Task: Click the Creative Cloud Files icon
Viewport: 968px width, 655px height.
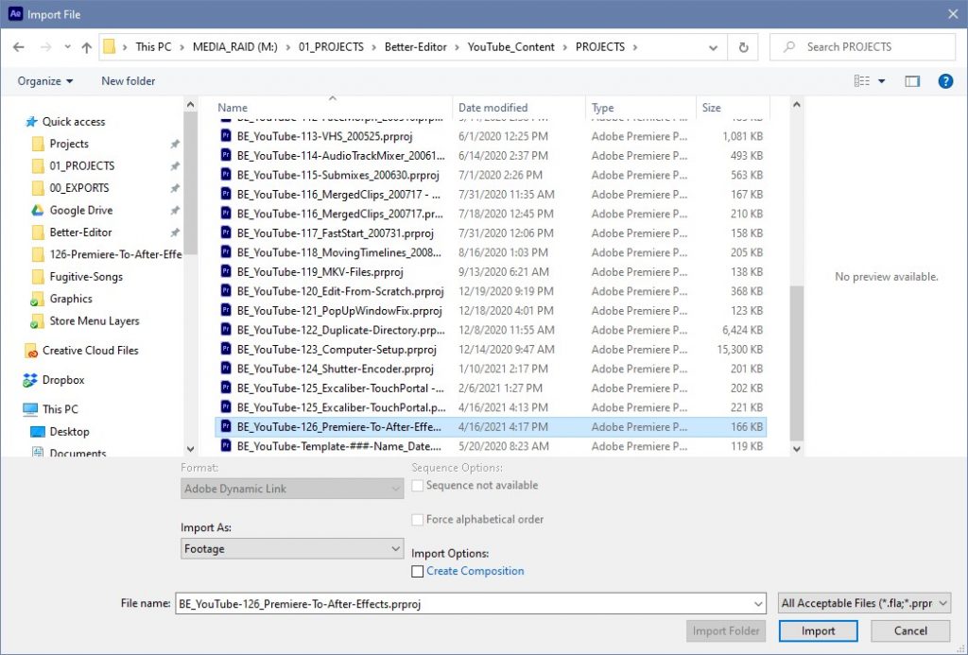Action: (x=30, y=351)
